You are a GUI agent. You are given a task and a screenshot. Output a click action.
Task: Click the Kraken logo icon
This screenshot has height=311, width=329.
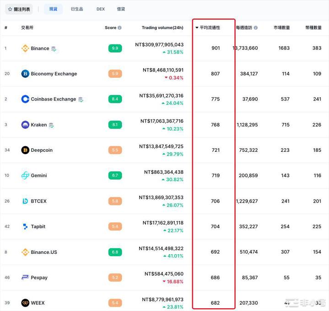tap(25, 125)
